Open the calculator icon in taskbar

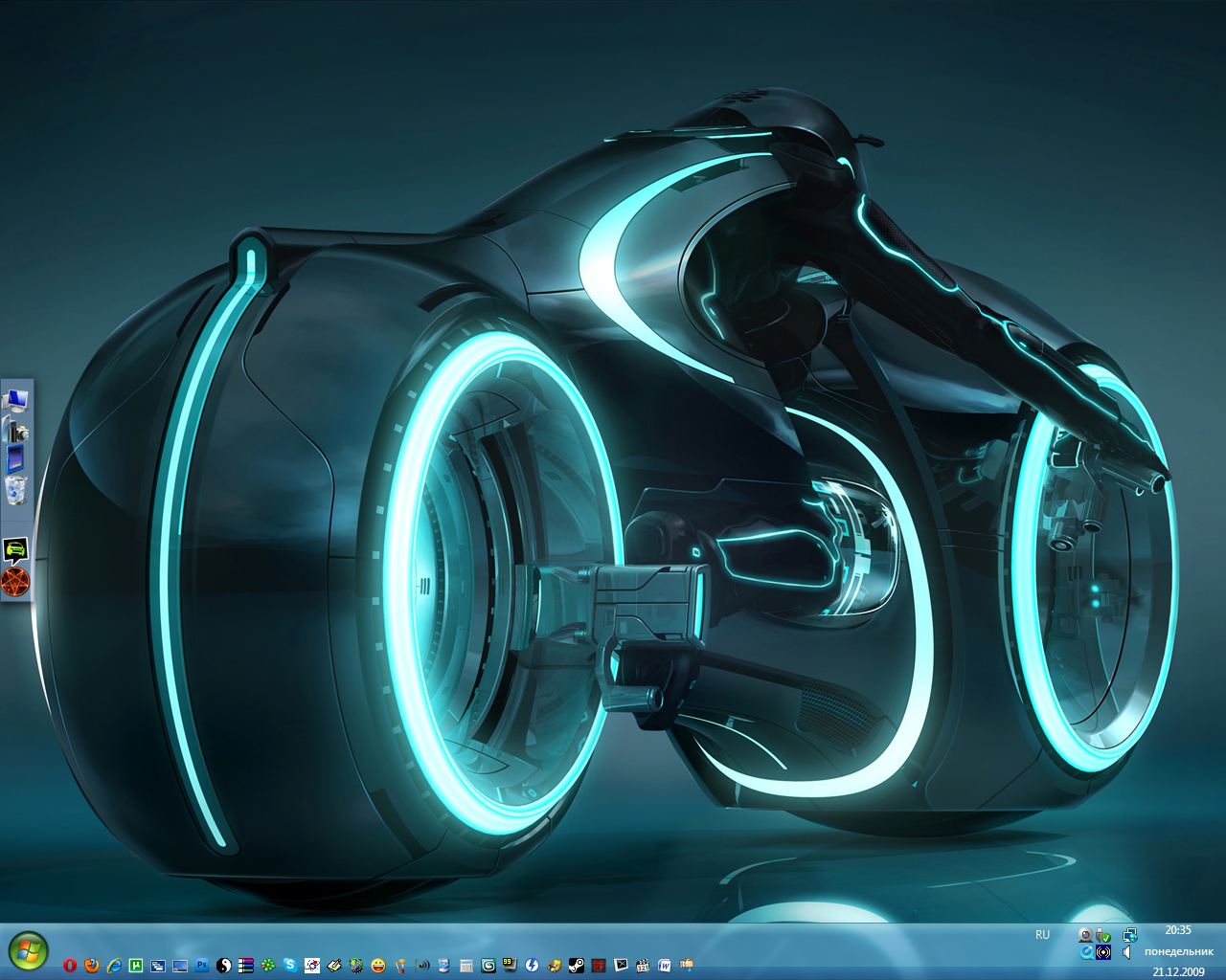point(466,966)
